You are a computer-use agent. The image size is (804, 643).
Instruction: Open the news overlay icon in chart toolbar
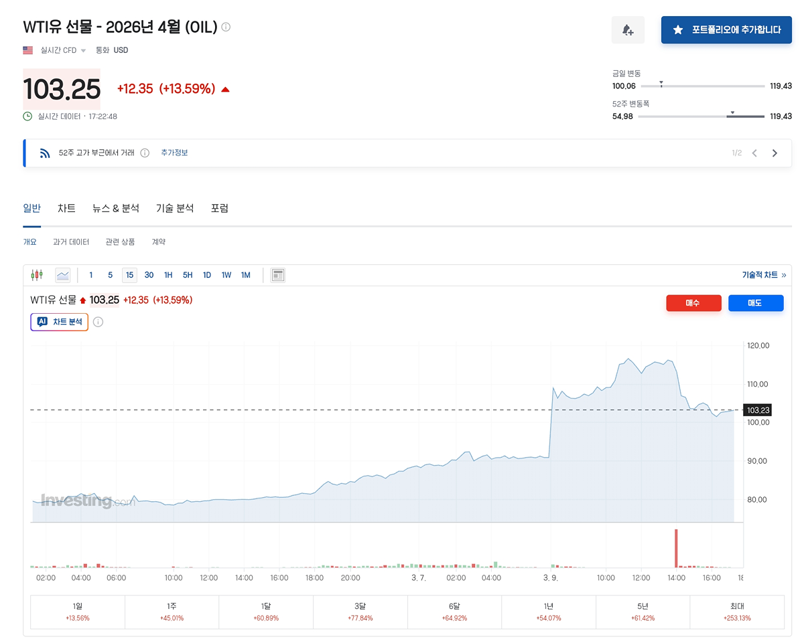pos(277,275)
